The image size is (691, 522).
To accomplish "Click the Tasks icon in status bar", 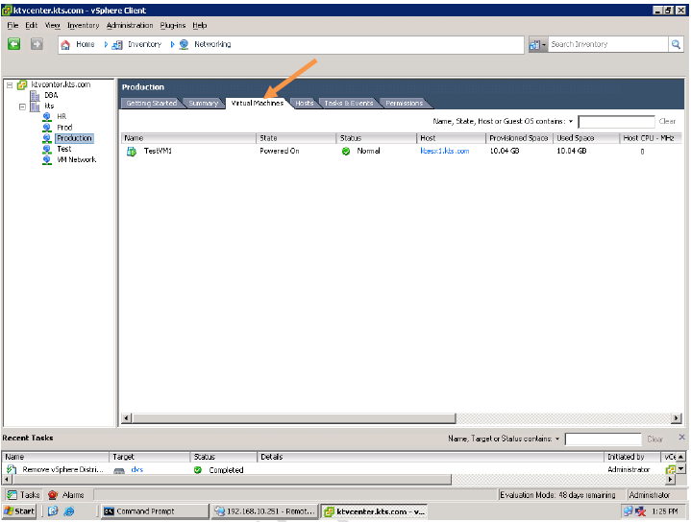I will tap(12, 495).
